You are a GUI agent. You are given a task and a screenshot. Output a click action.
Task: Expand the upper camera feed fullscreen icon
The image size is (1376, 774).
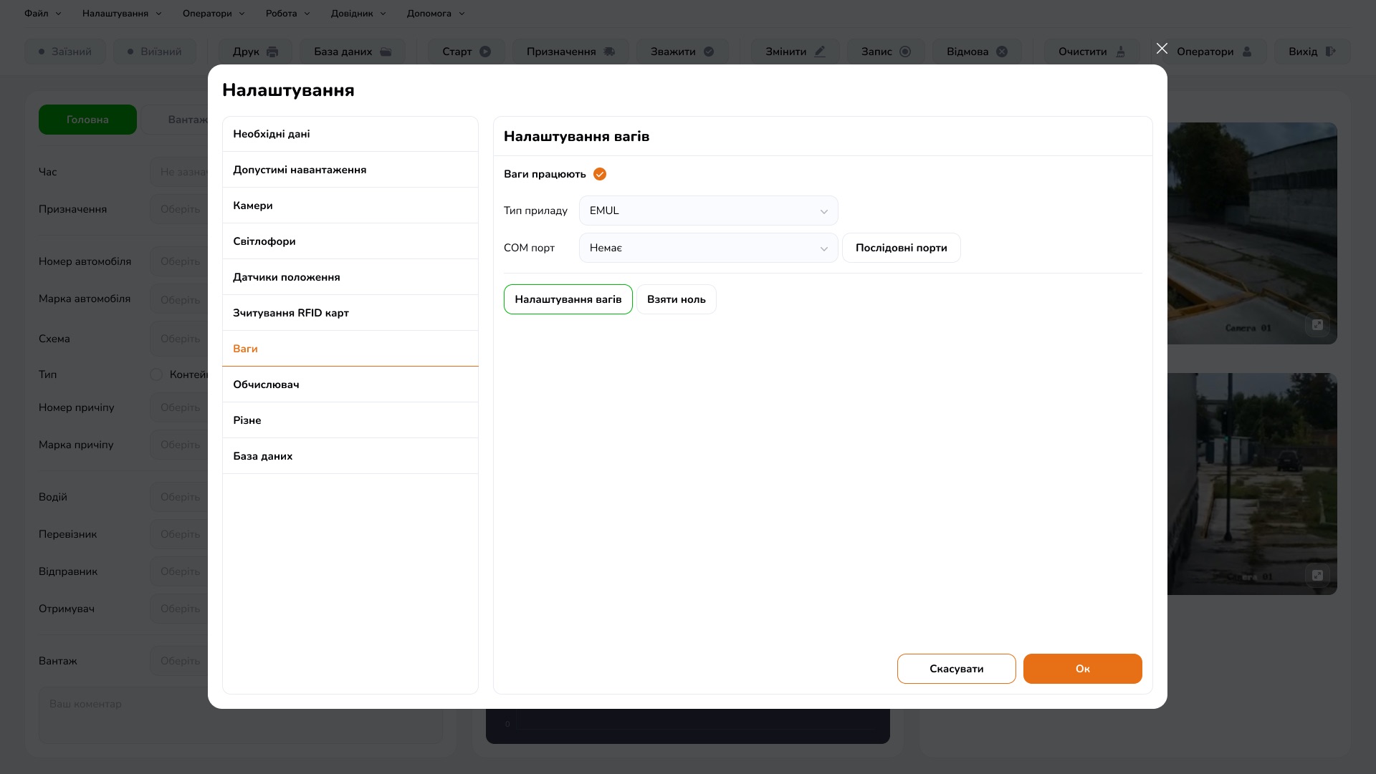1317,325
